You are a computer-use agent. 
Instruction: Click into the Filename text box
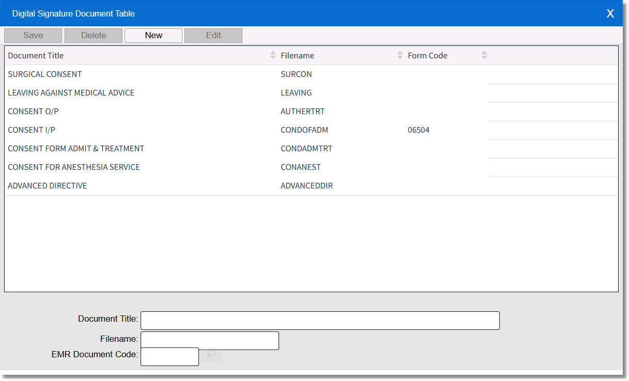pyautogui.click(x=210, y=341)
